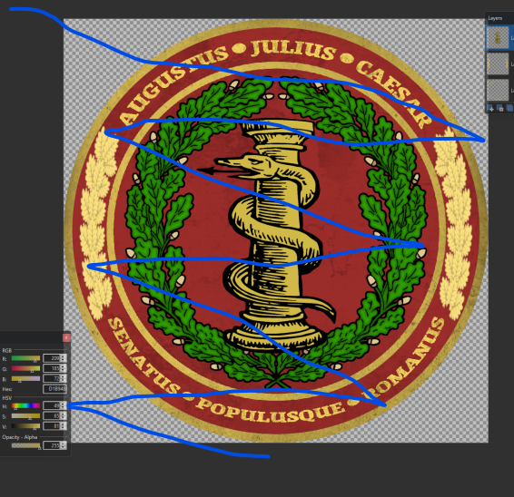This screenshot has height=497, width=514.
Task: Duplicate the layer using stacked-layers icon
Action: [509, 108]
